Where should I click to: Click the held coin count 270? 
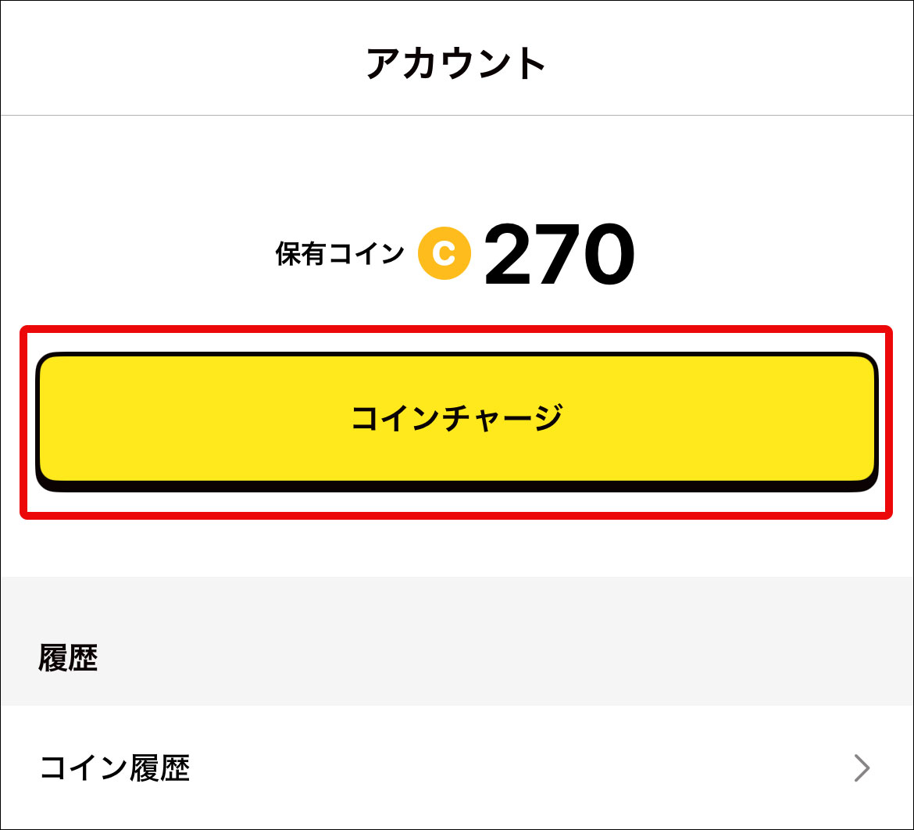point(559,255)
